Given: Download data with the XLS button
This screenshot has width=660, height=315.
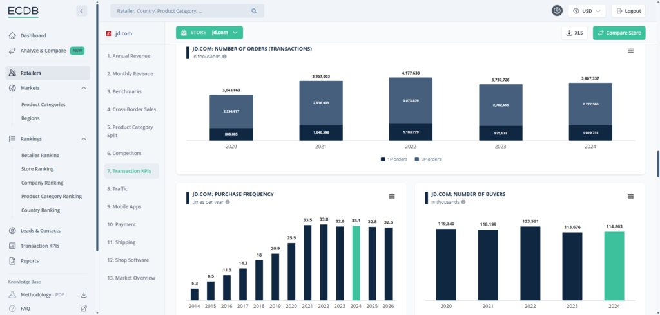Looking at the screenshot, I should tap(574, 33).
